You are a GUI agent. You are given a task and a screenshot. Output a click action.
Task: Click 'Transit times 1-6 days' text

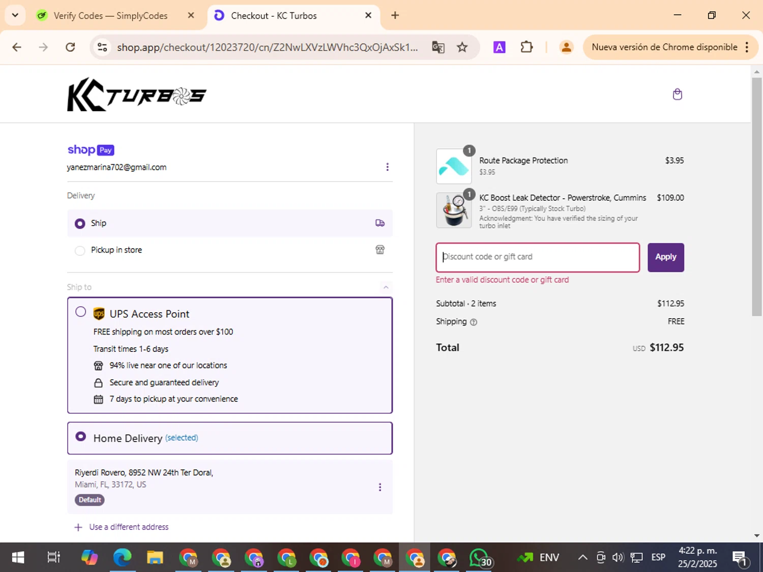131,349
